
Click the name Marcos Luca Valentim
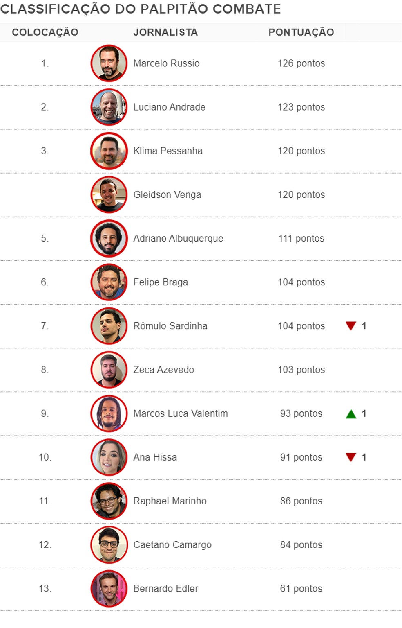pos(181,413)
